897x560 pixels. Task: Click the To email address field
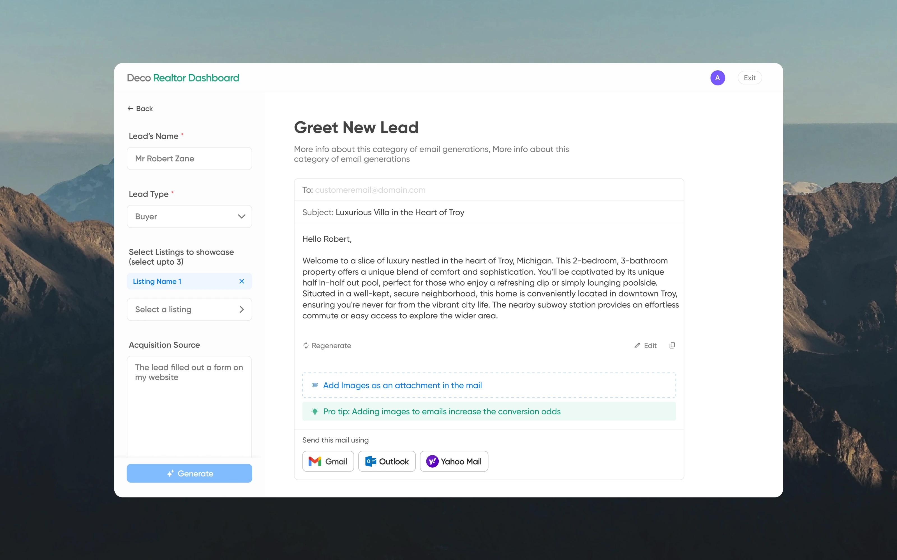point(489,190)
